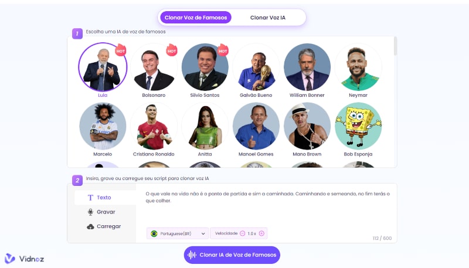
Task: Expand language list via chevron arrow
Action: point(203,233)
